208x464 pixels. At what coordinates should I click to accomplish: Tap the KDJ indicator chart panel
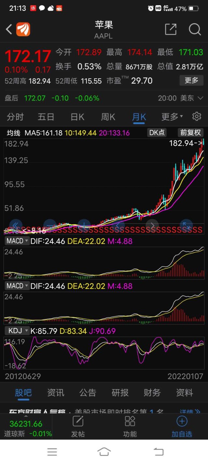tap(104, 352)
